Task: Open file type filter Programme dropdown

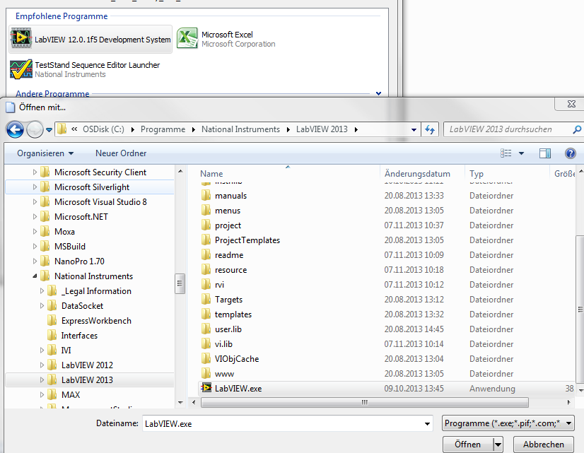Action: pyautogui.click(x=508, y=423)
